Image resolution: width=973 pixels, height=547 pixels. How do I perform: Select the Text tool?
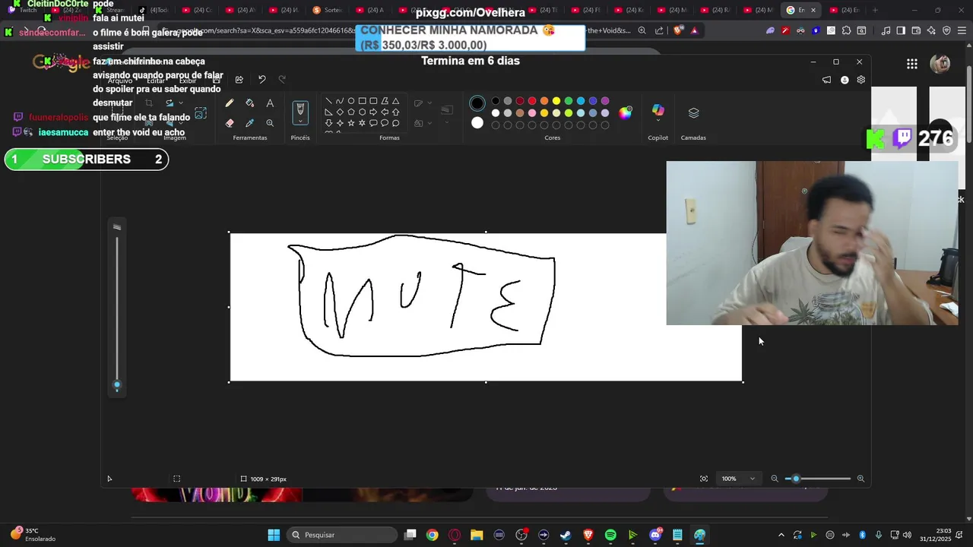tap(270, 103)
